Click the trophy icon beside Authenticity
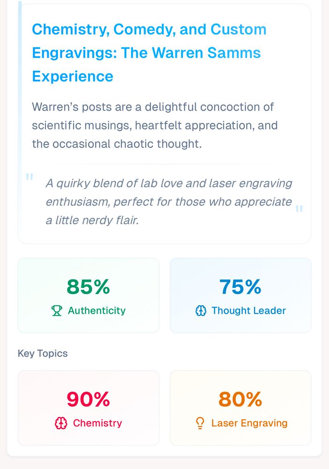 tap(57, 310)
